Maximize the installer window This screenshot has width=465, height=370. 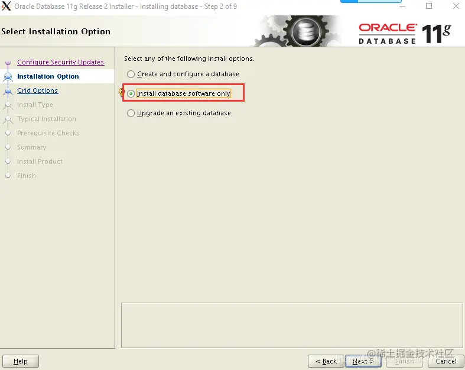(429, 6)
